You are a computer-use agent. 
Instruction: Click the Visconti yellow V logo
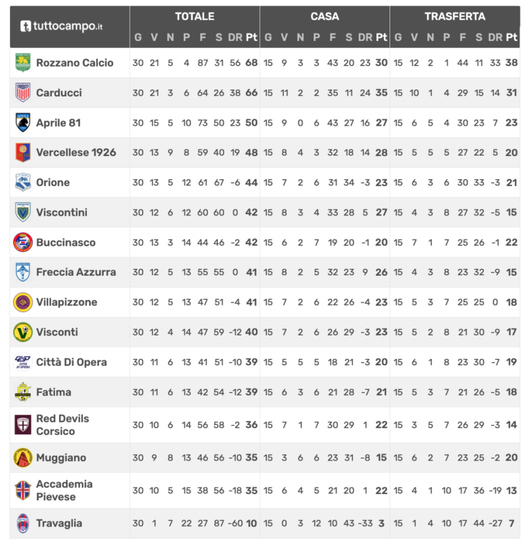(x=22, y=332)
